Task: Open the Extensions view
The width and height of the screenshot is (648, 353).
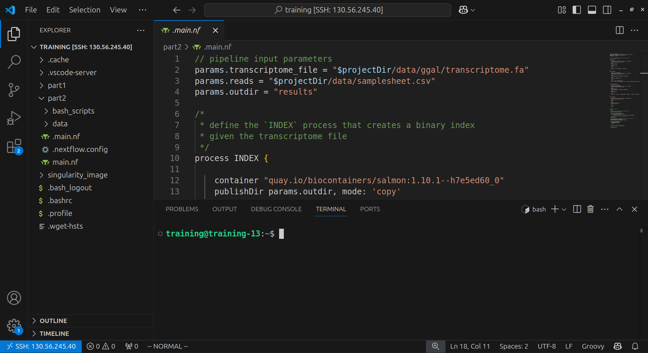Action: pos(14,147)
